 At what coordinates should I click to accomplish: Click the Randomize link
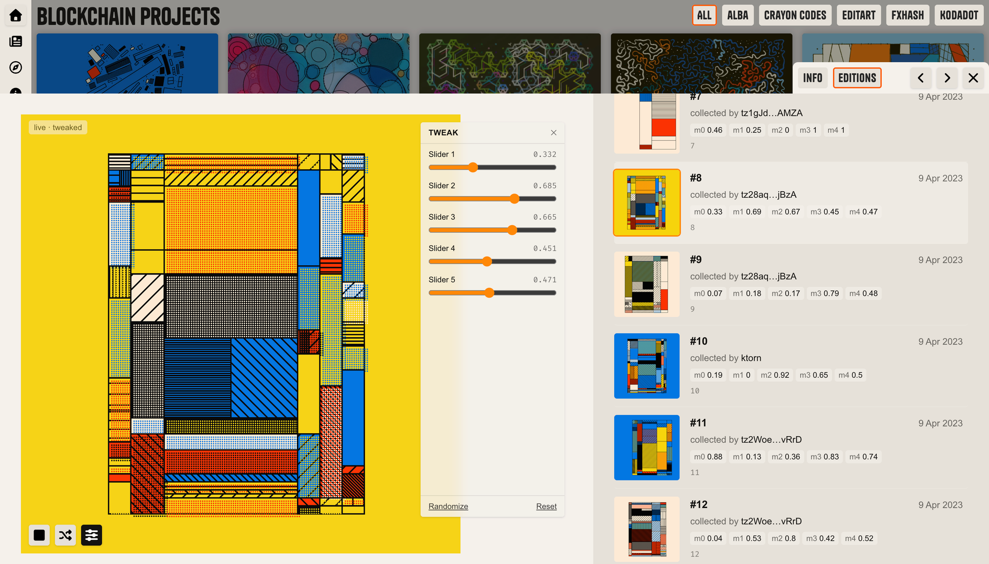pyautogui.click(x=448, y=506)
